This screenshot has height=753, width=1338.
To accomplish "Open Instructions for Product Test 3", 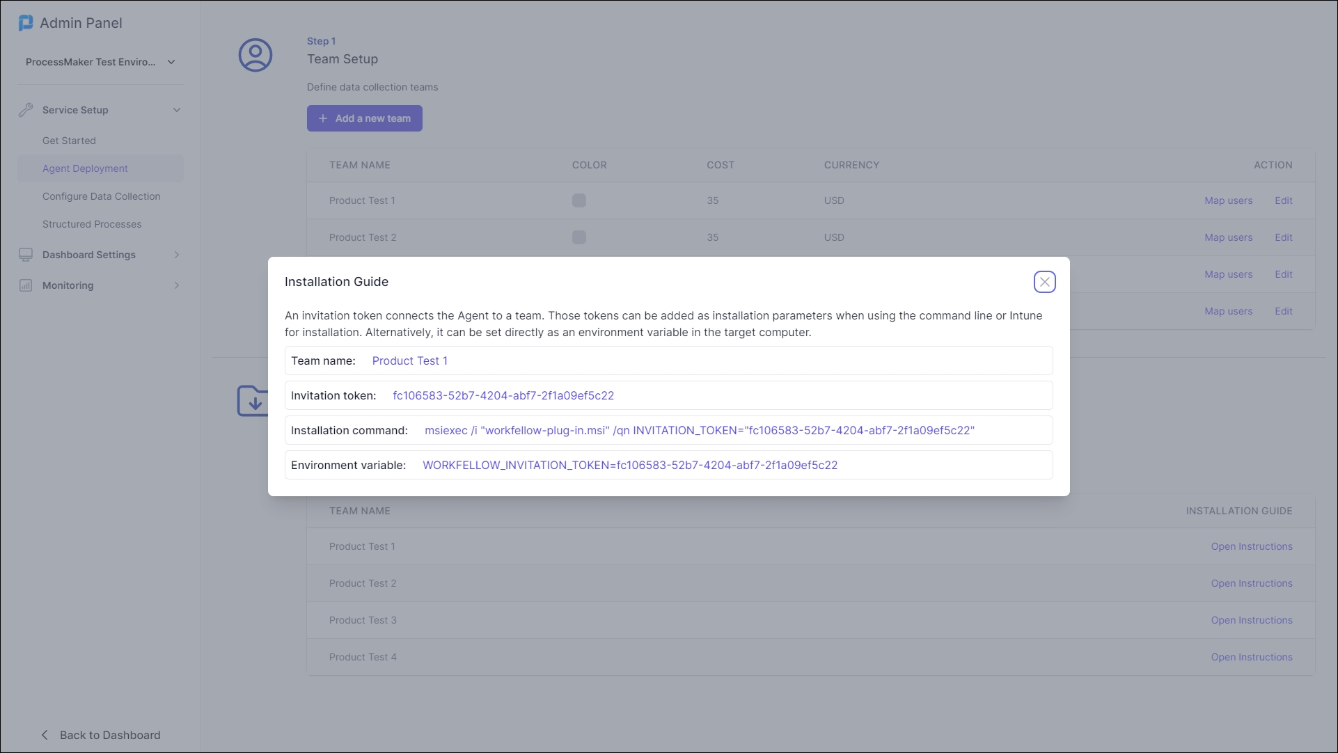I will pyautogui.click(x=1251, y=620).
